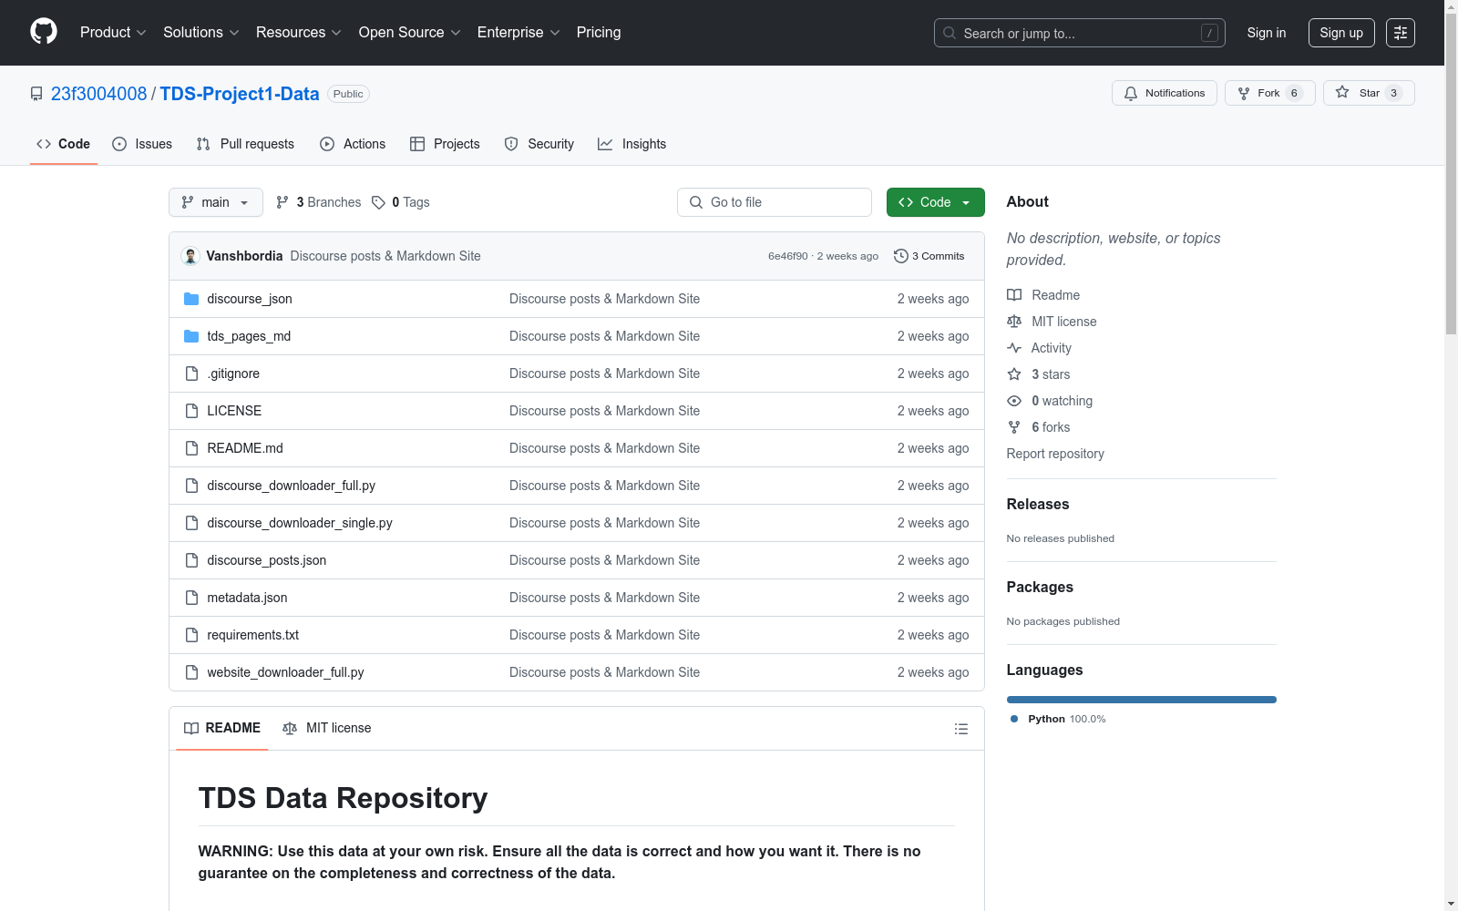Viewport: 1458px width, 911px height.
Task: Open the TDS-Project1-Data repository link
Action: pos(240,94)
